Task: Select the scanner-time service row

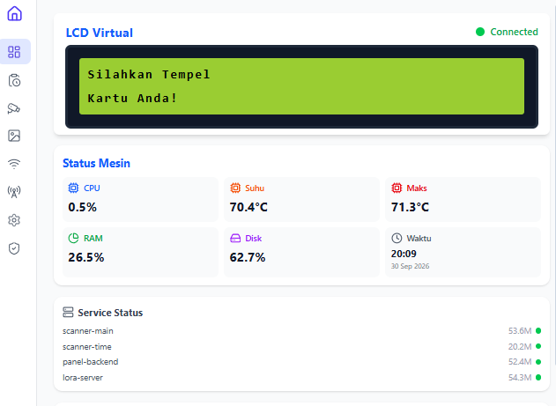Action: pyautogui.click(x=301, y=346)
